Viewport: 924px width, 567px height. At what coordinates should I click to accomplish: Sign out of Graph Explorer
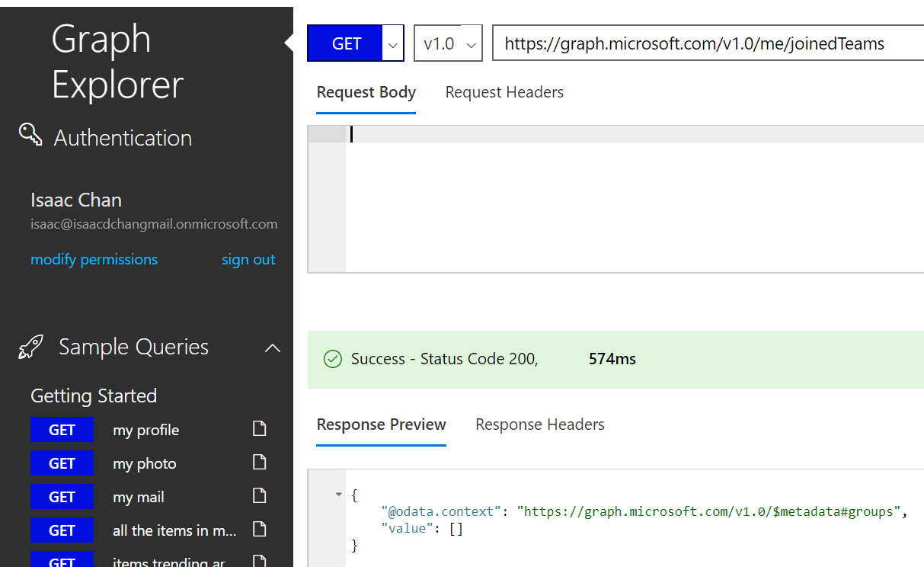tap(248, 259)
